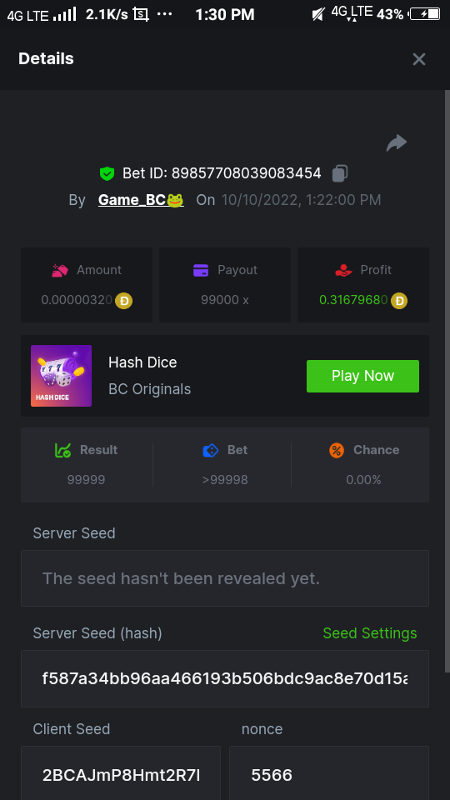Click the Client Seed field
Viewport: 450px width, 800px height.
pyautogui.click(x=121, y=773)
